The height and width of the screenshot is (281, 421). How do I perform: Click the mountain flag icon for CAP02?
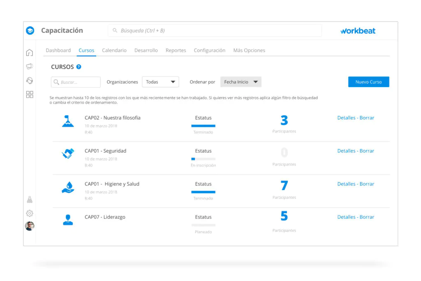[x=68, y=121]
